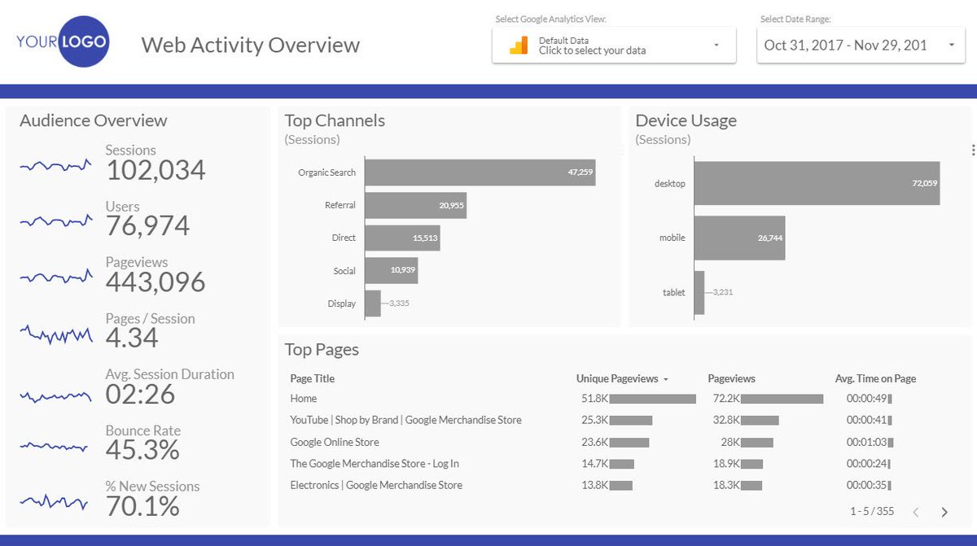Click the Google Online Store row title
Screen dimensions: 977x546
point(335,442)
